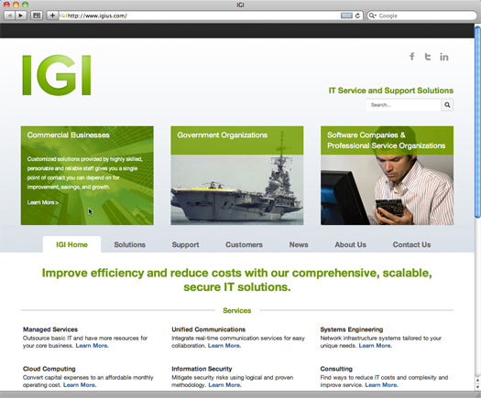Click Learn More under Information Security
The image size is (481, 398).
(224, 385)
